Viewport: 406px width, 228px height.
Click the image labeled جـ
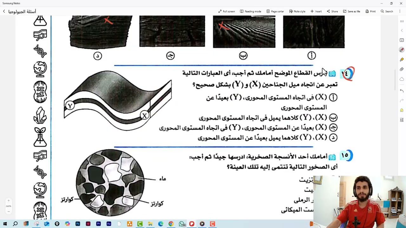point(172,31)
